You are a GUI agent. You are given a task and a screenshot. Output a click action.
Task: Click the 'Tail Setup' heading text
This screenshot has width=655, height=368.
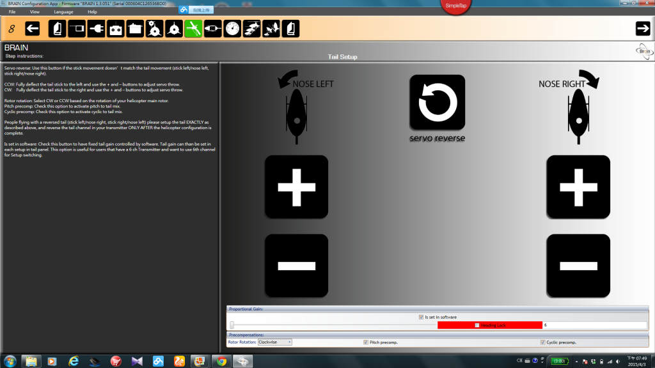[x=343, y=57]
